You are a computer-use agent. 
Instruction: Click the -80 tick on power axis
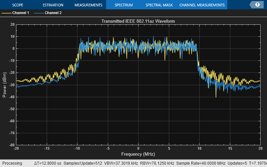[12, 145]
